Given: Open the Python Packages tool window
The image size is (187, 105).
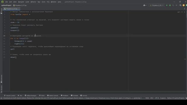Looking at the screenshot, I should 30,96.
